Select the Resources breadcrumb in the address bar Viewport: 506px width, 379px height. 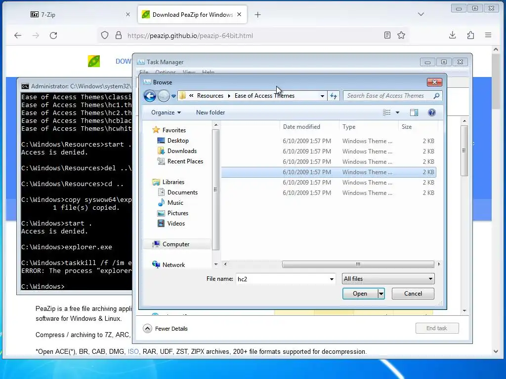click(x=210, y=96)
